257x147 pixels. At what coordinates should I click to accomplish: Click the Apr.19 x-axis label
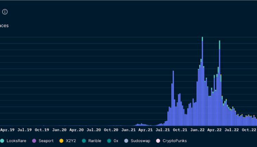pyautogui.click(x=7, y=130)
